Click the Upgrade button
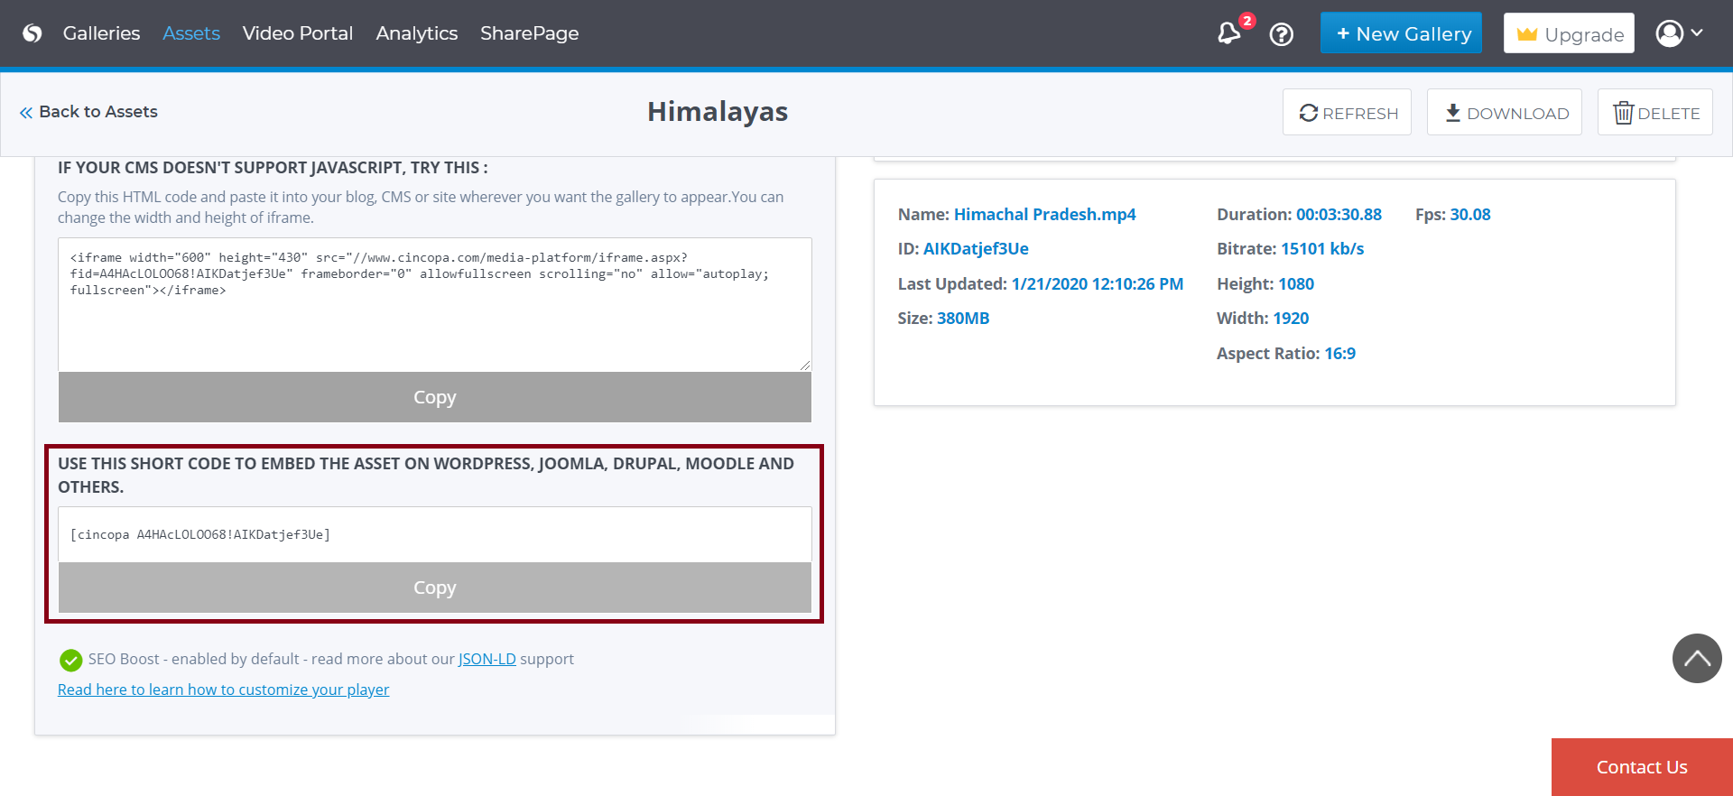This screenshot has width=1733, height=796. (x=1569, y=33)
